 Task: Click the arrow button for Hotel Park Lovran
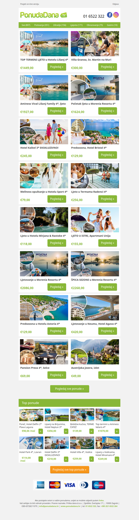[x=41, y=459]
